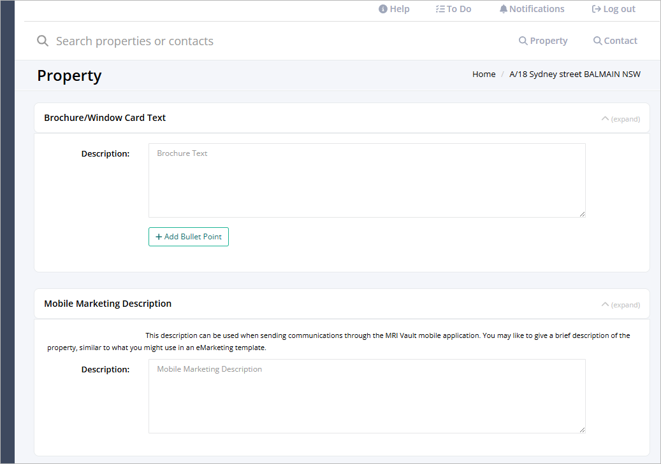Open Contact search

point(615,41)
